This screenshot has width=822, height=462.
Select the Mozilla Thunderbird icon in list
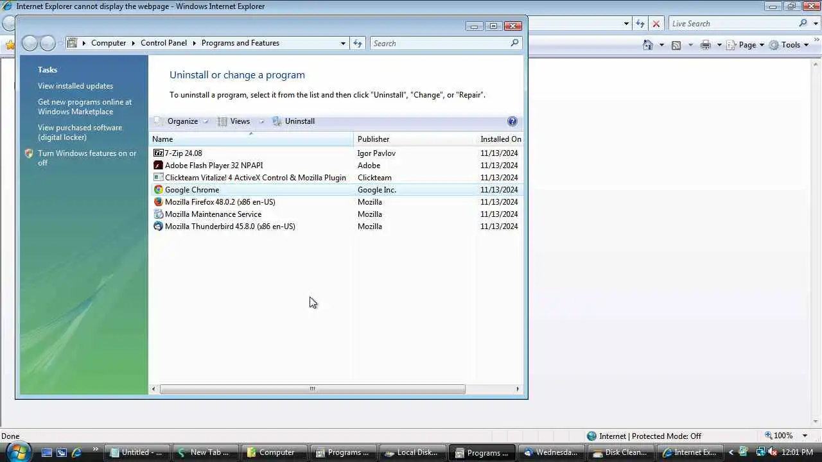click(x=159, y=227)
